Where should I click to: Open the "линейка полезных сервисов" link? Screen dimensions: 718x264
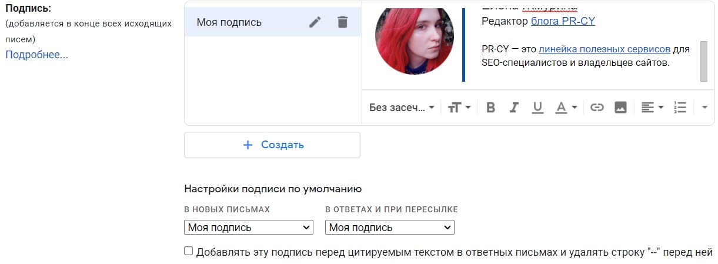point(605,49)
